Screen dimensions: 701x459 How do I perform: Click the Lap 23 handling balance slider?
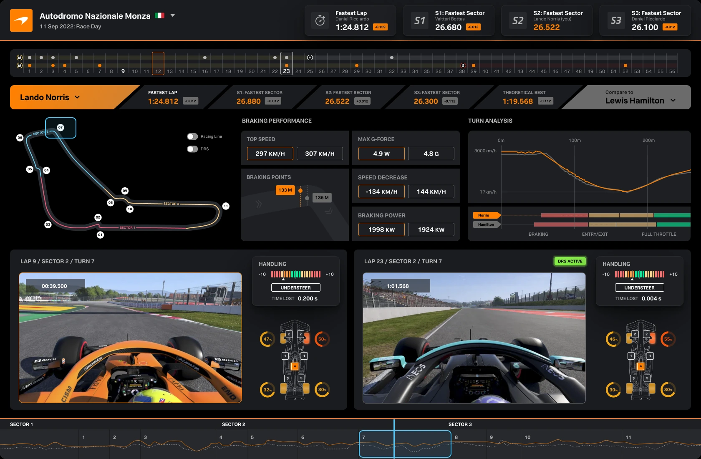[x=640, y=274]
